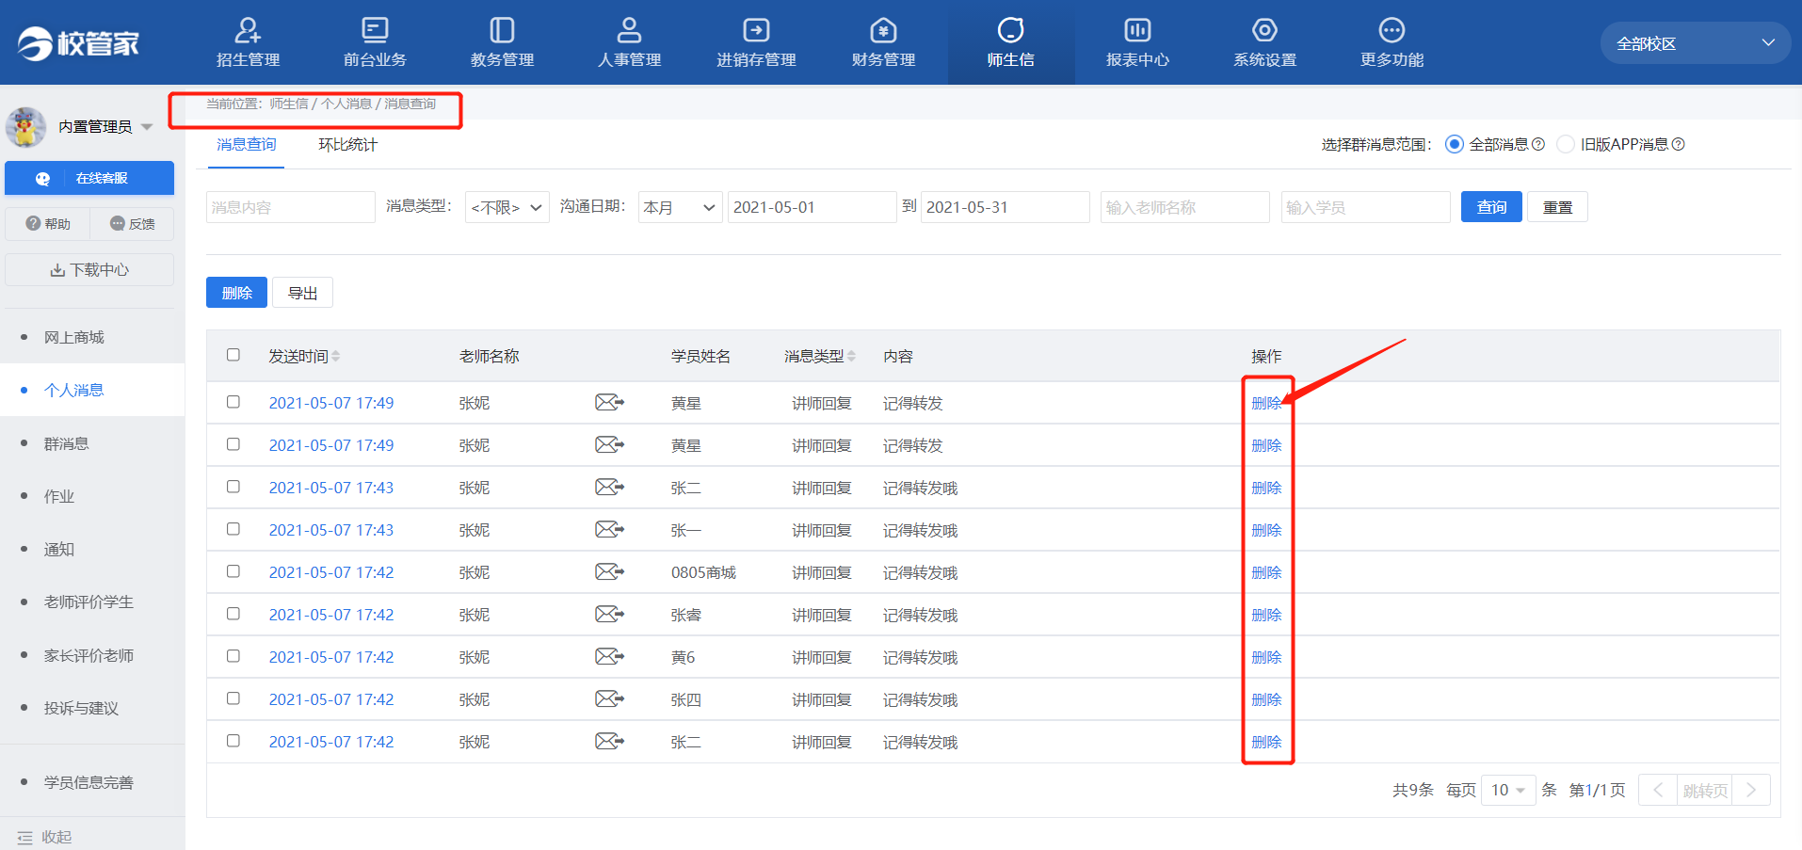The image size is (1802, 850).
Task: Click the blue 查询 button
Action: click(x=1491, y=207)
